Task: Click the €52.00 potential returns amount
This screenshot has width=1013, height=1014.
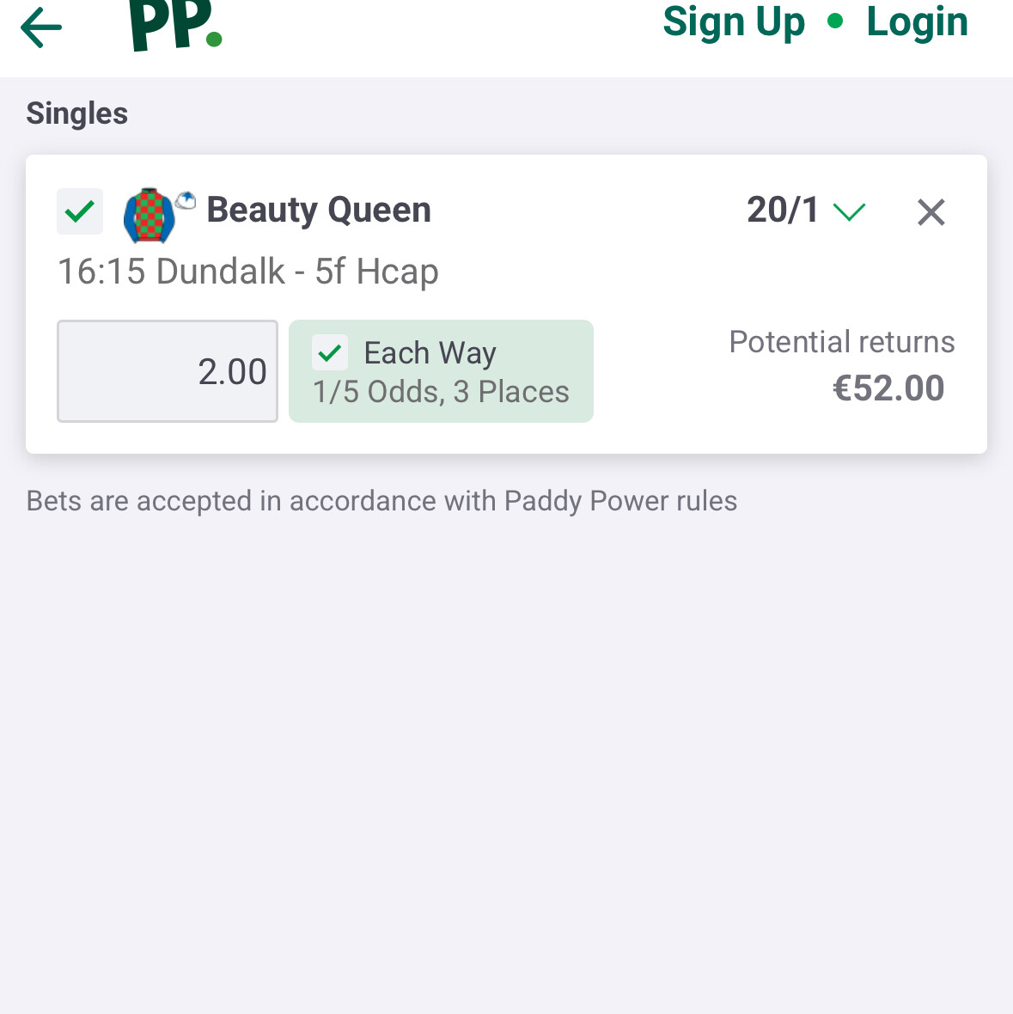Action: [x=888, y=388]
